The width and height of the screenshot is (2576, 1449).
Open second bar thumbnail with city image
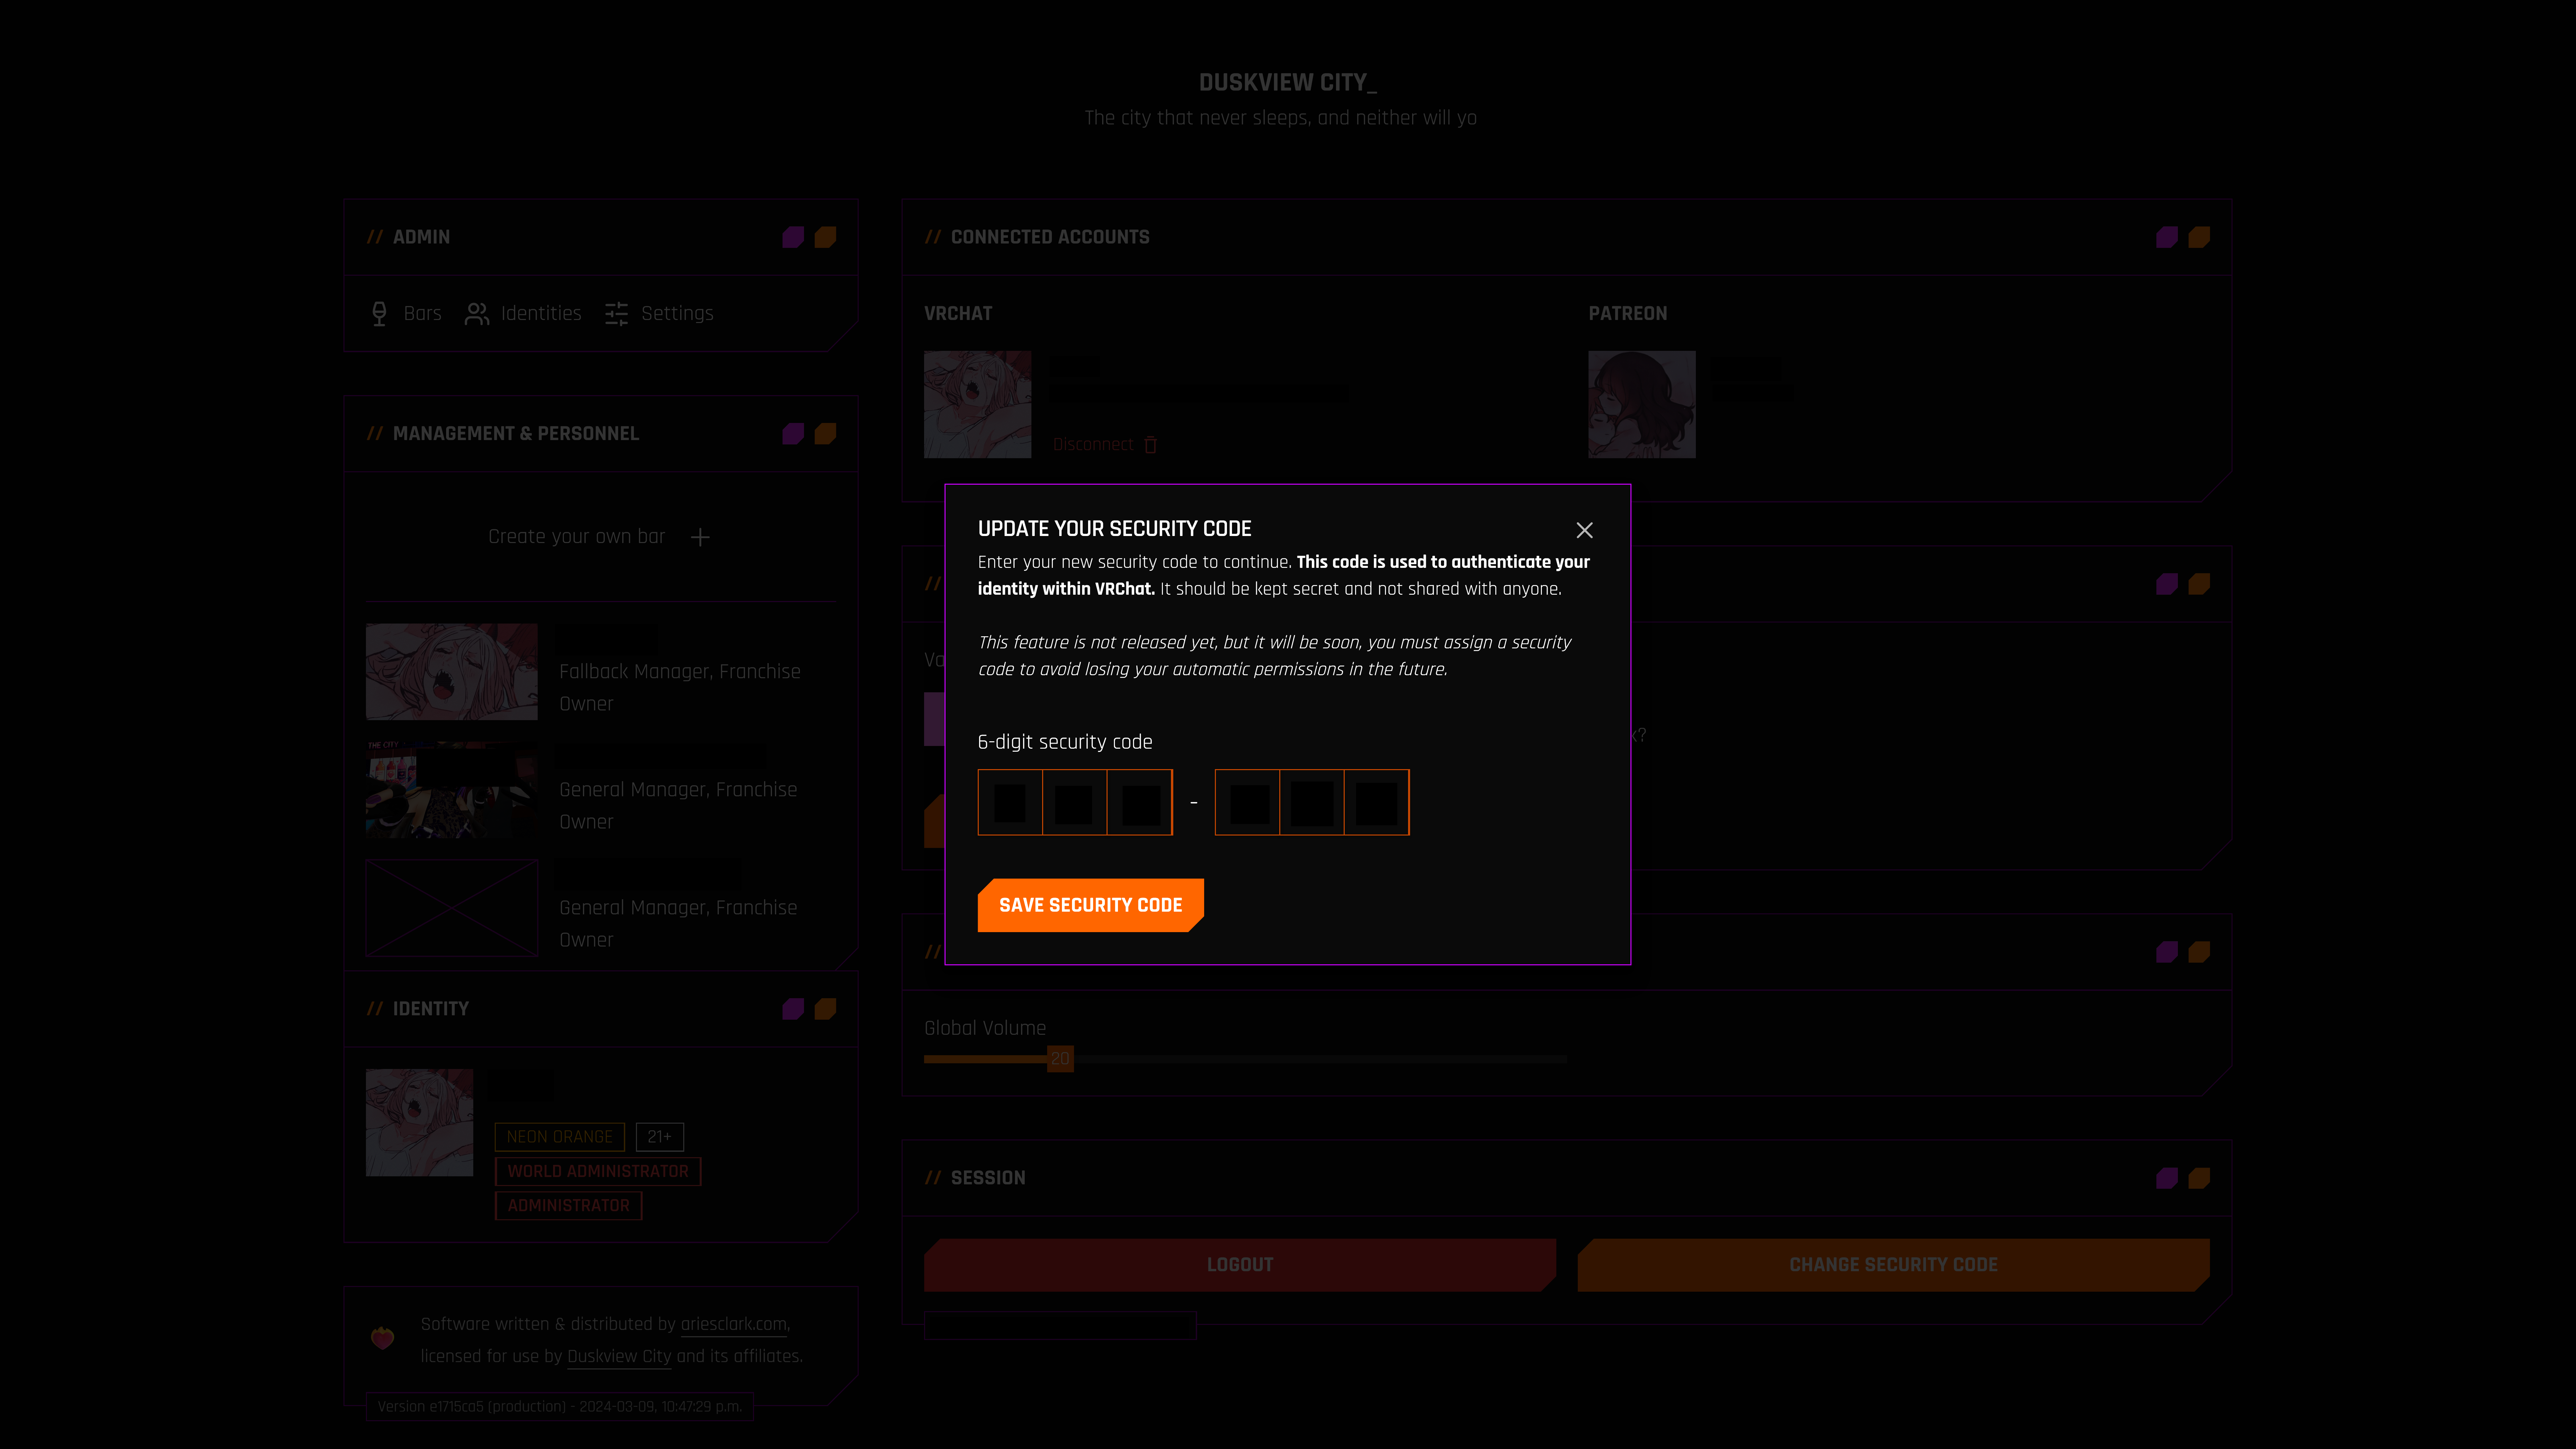(x=452, y=790)
